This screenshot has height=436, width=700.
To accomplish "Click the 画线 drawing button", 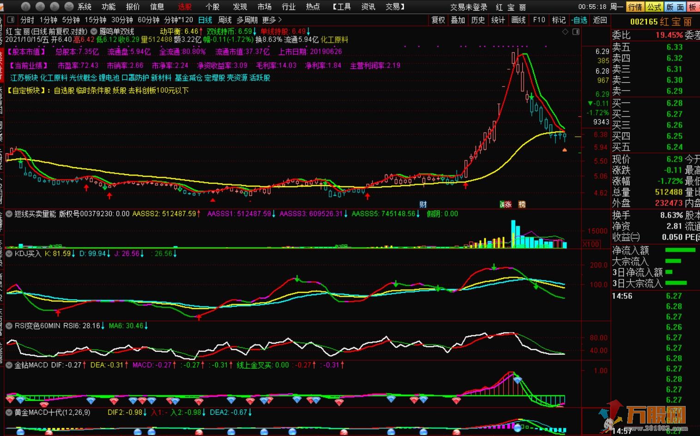I will coord(519,20).
